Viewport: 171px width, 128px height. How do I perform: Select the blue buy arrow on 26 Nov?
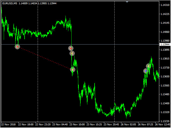point(146,71)
